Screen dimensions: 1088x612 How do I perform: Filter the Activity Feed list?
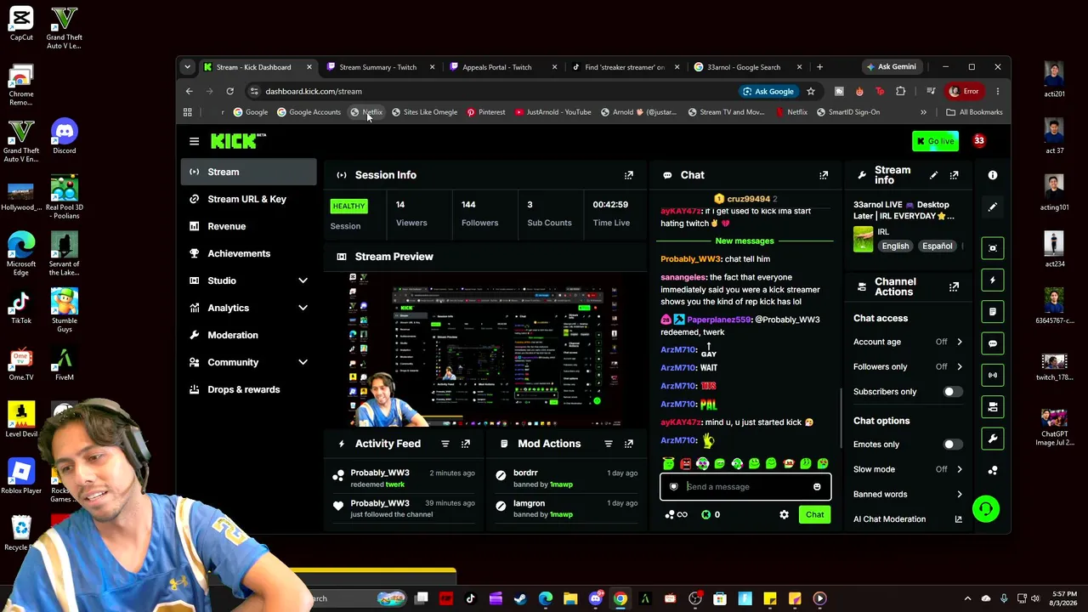[445, 444]
